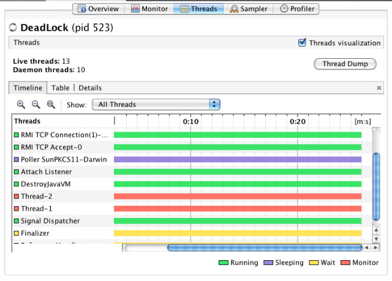Screen dimensions: 392x281
Task: Click the vertical scrollbar thumb
Action: [x=376, y=187]
